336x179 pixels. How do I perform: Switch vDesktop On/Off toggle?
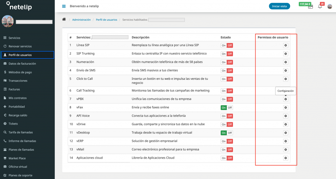(x=227, y=133)
